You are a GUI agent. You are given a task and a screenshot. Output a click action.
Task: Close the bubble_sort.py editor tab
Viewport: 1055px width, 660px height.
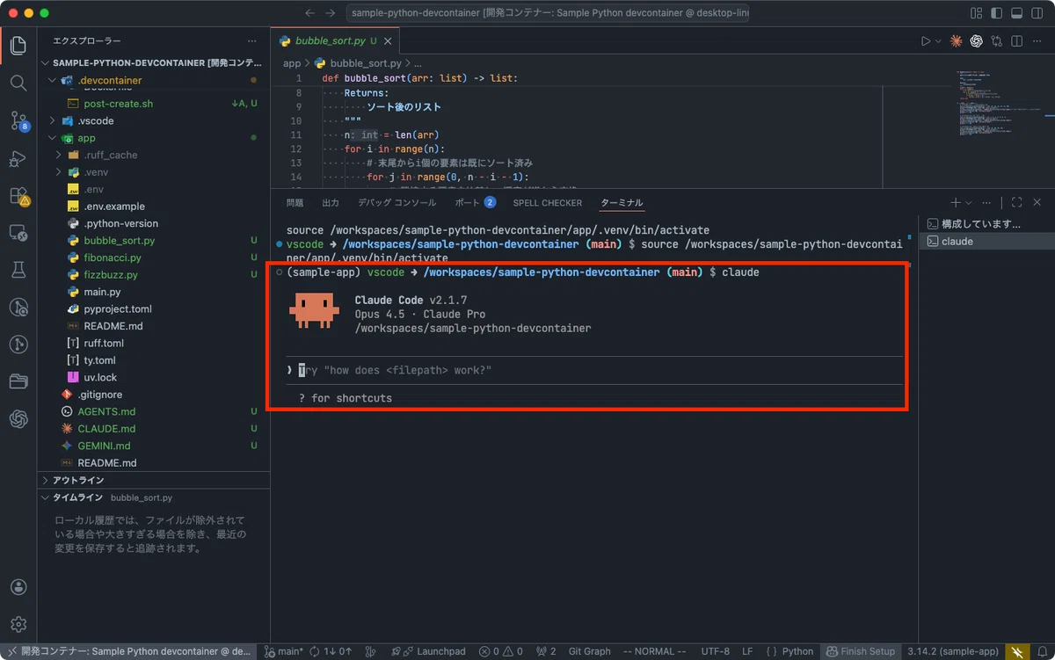[x=389, y=41]
